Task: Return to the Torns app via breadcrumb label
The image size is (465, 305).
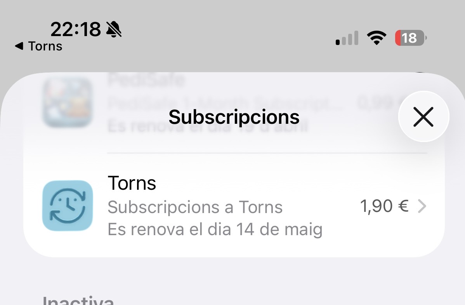Action: coord(45,46)
